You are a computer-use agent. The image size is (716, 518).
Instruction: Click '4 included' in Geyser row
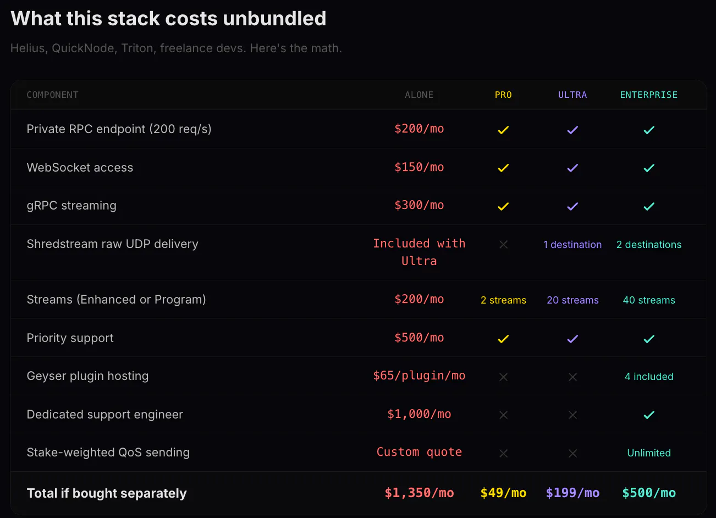(x=649, y=377)
